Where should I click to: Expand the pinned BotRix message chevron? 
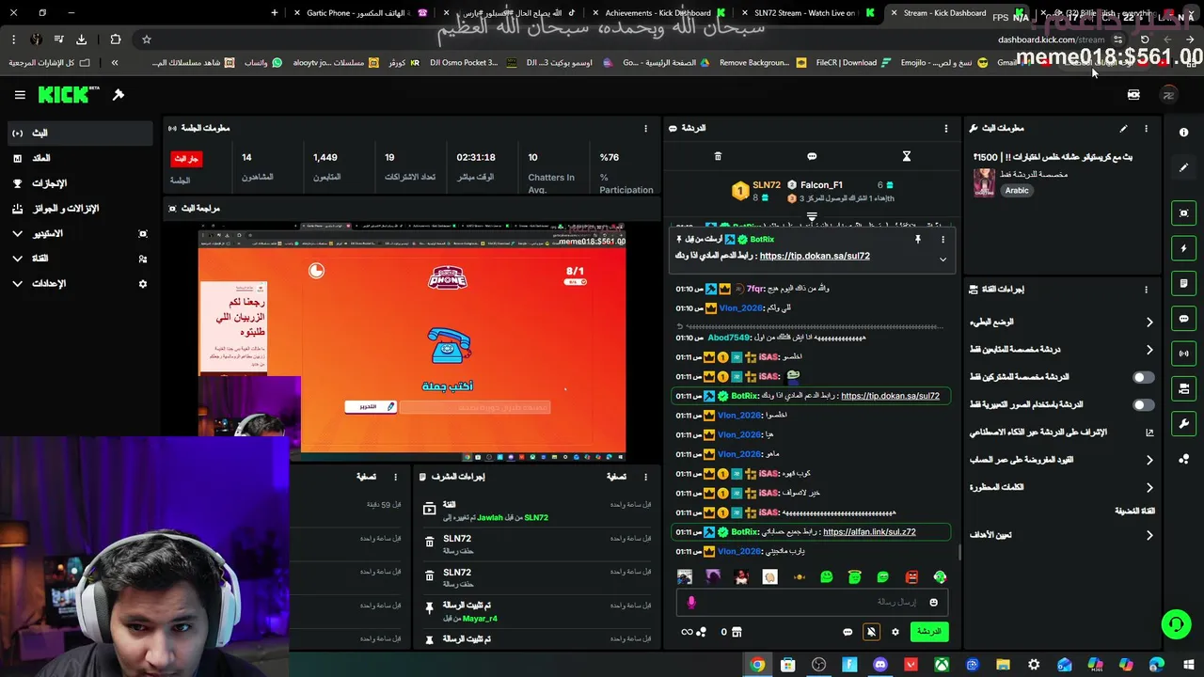[943, 260]
